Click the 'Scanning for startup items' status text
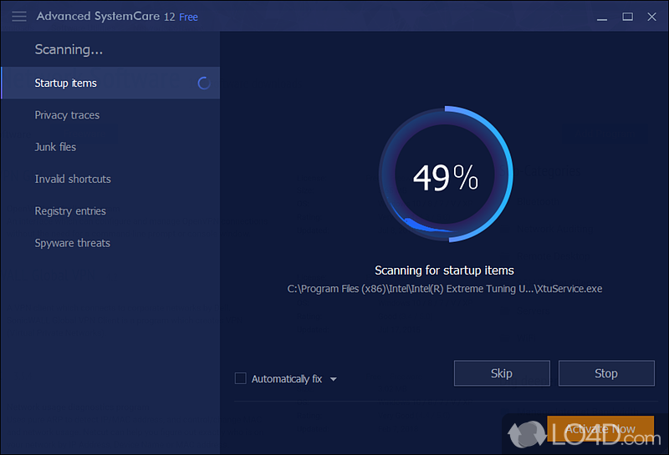This screenshot has height=455, width=669. (x=444, y=270)
